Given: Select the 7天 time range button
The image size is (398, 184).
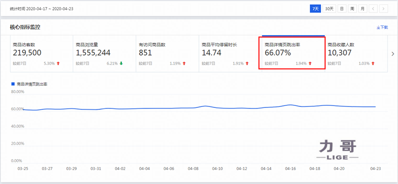Looking at the screenshot, I should tap(315, 8).
